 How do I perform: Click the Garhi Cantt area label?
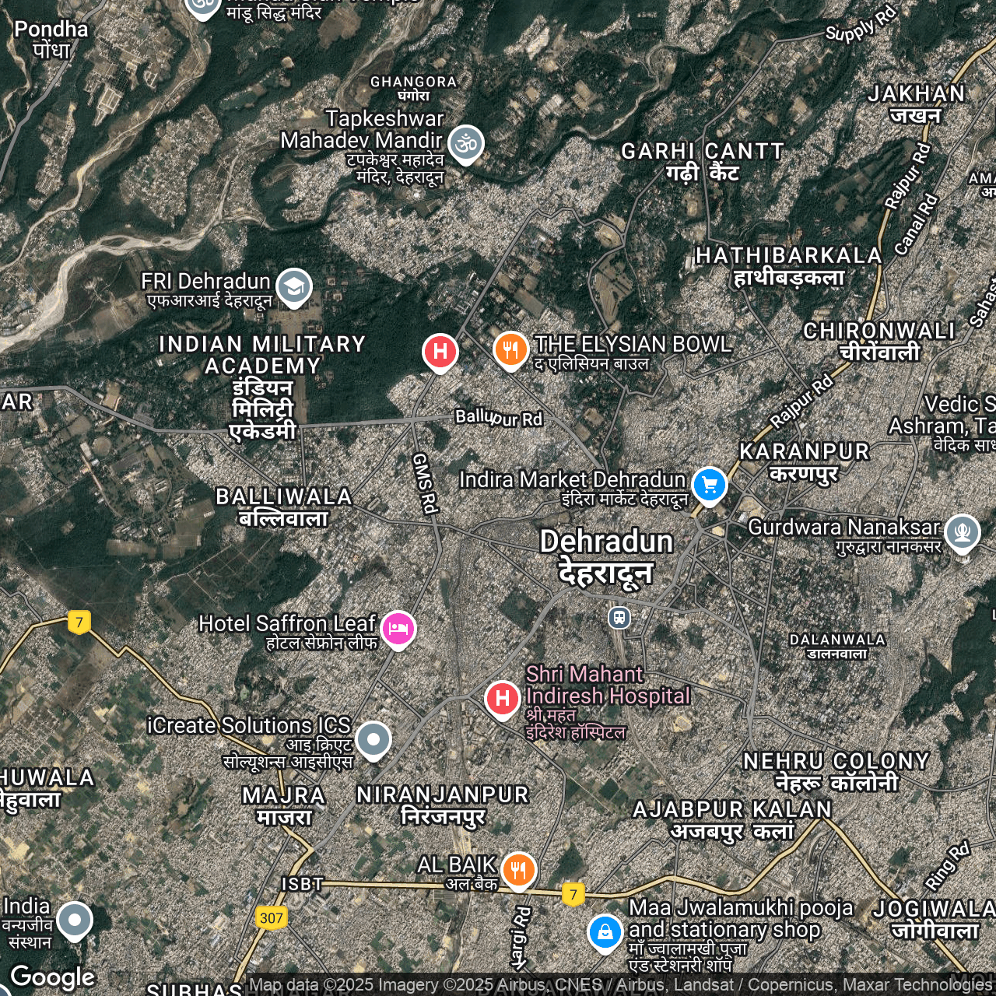[702, 161]
